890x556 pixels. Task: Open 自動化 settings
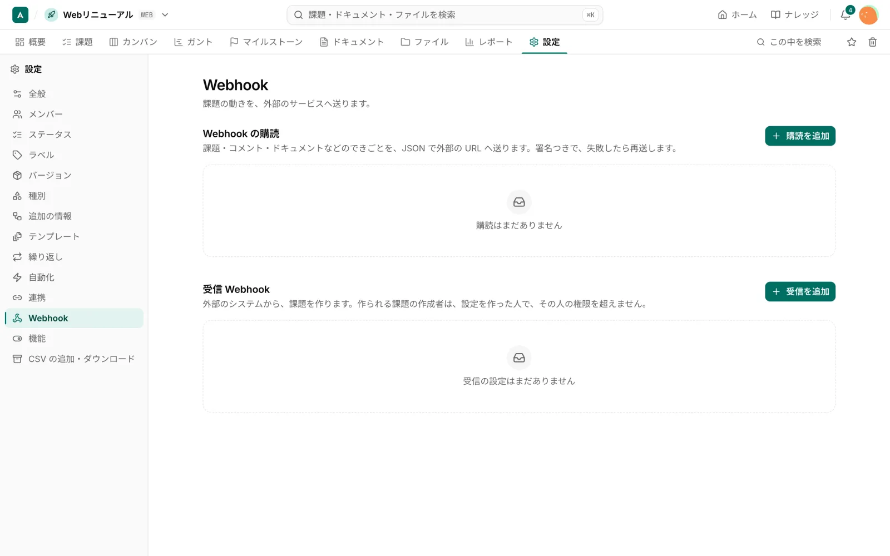pyautogui.click(x=74, y=277)
